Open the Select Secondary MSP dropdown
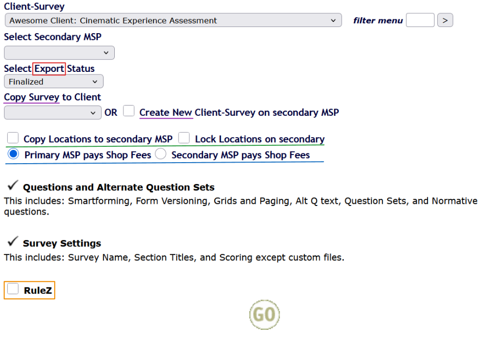The height and width of the screenshot is (337, 479). click(59, 53)
